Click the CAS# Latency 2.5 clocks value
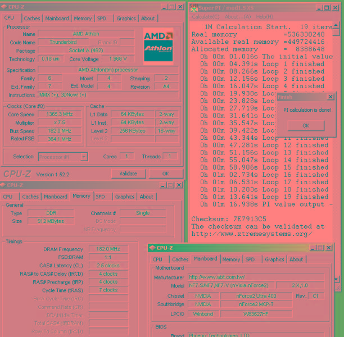The image size is (344, 337). coord(108,266)
